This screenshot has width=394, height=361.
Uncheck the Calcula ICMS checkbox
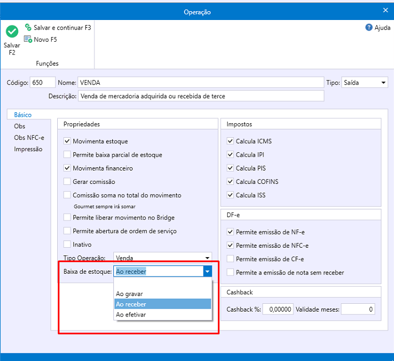[231, 142]
